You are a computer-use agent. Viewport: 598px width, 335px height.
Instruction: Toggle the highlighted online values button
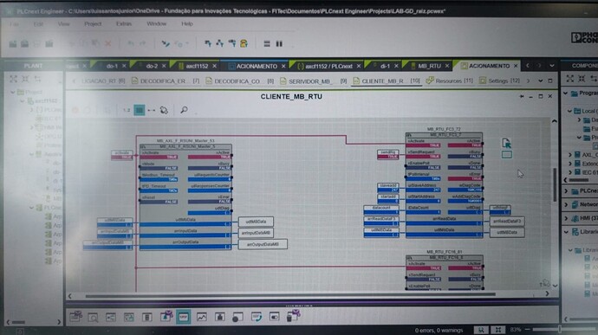pyautogui.click(x=140, y=110)
